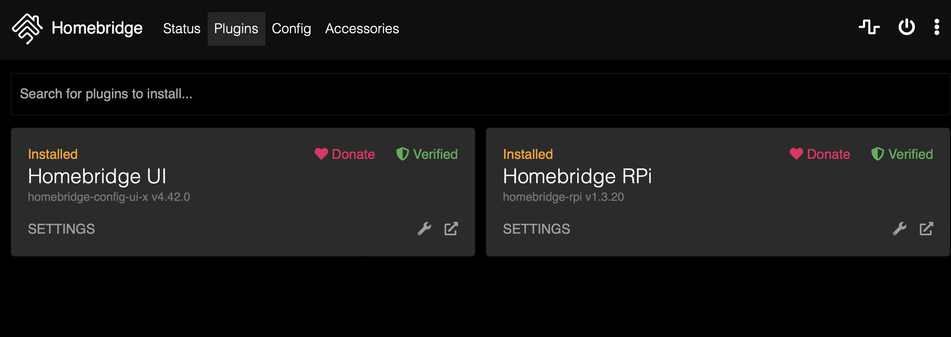Open the Config tab
Image resolution: width=951 pixels, height=337 pixels.
pyautogui.click(x=291, y=29)
